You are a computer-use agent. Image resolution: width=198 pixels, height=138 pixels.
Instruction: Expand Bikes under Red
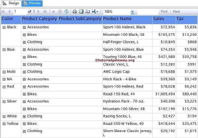(24, 94)
